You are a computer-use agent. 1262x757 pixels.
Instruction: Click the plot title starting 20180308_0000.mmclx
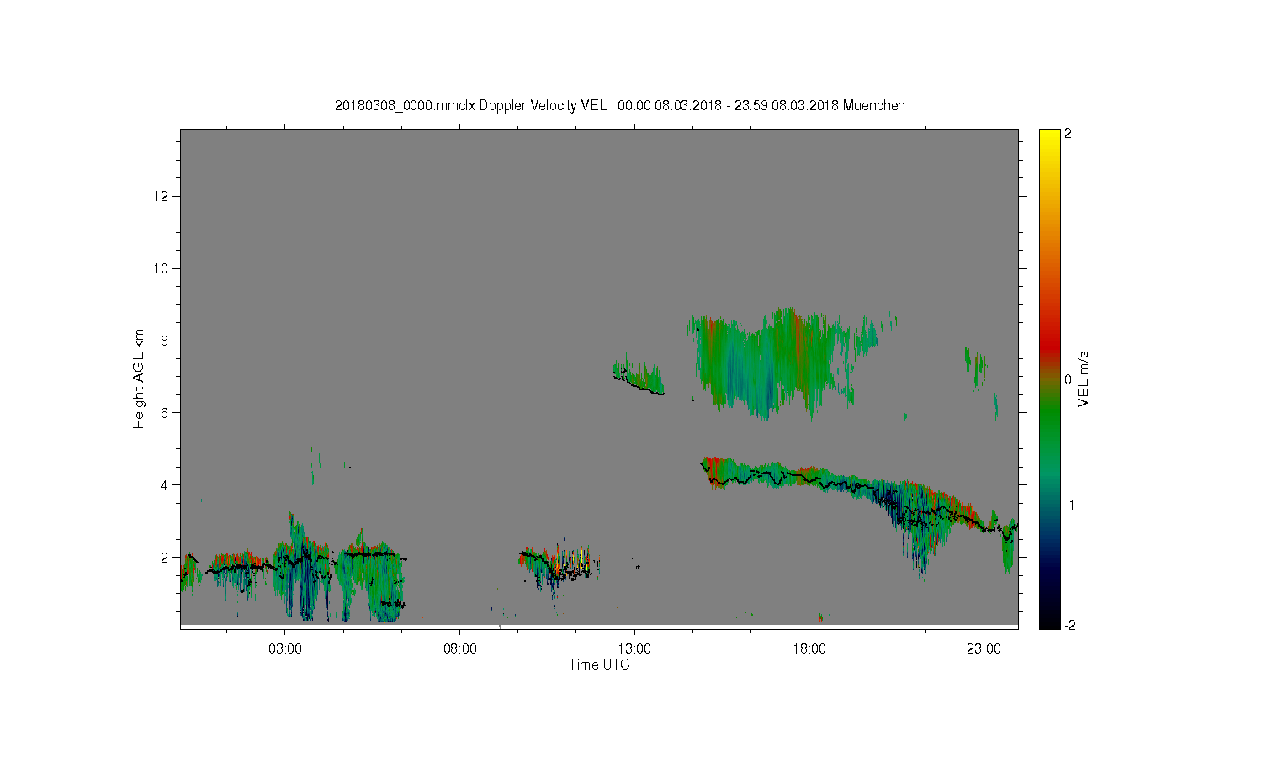click(x=620, y=105)
